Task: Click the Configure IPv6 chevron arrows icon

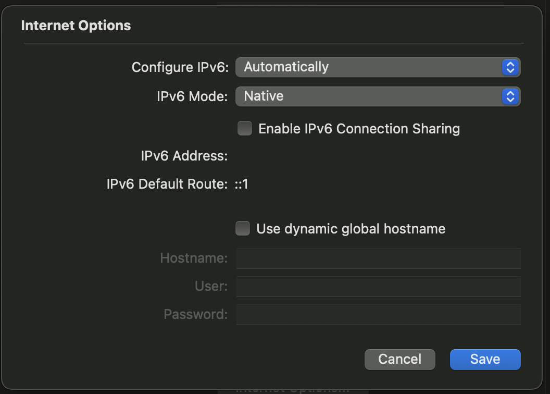Action: (510, 67)
